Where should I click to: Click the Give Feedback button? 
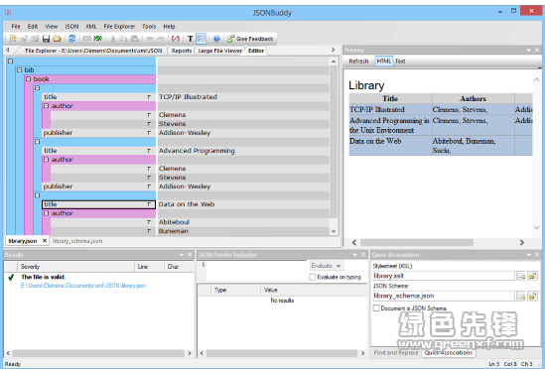click(x=250, y=39)
